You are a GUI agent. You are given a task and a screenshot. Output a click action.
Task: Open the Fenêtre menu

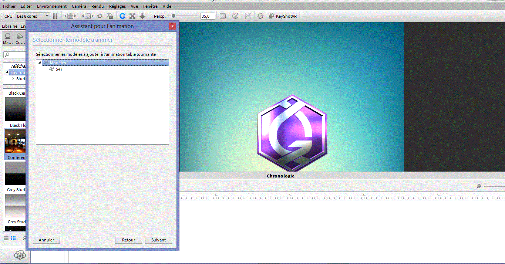(x=150, y=6)
